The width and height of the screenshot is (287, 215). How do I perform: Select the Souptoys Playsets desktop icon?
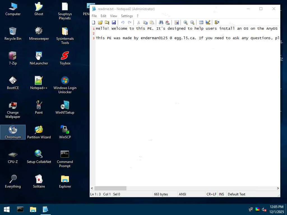(65, 11)
